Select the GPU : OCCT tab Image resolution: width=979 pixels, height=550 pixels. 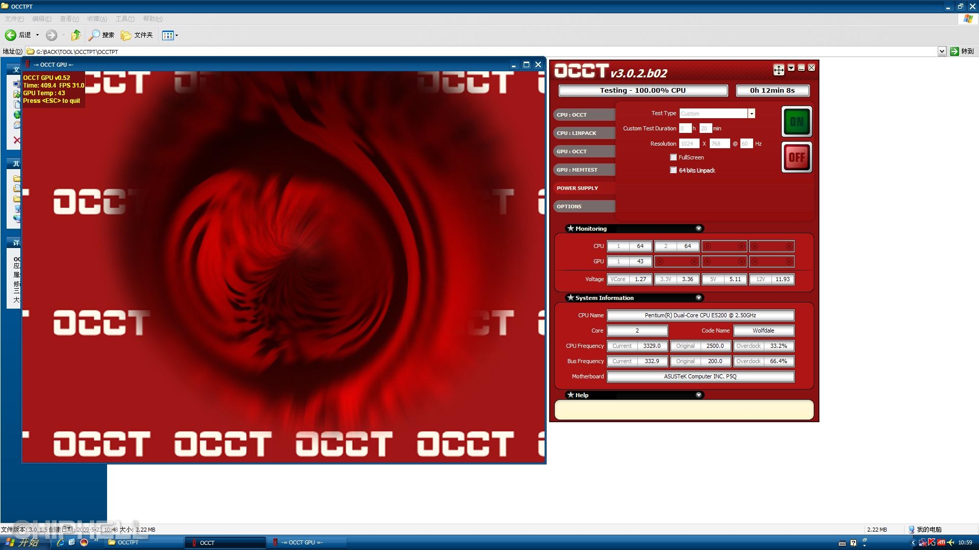point(584,151)
